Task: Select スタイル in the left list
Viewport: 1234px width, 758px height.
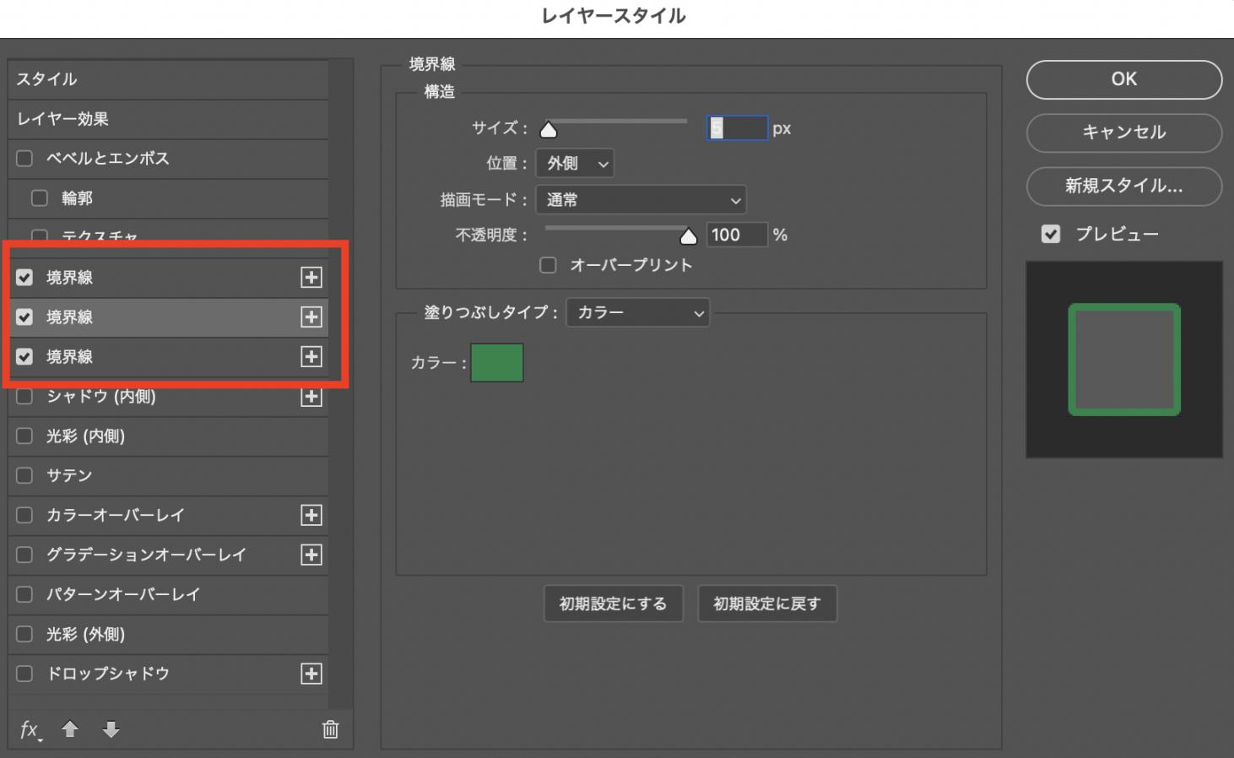Action: coord(168,79)
